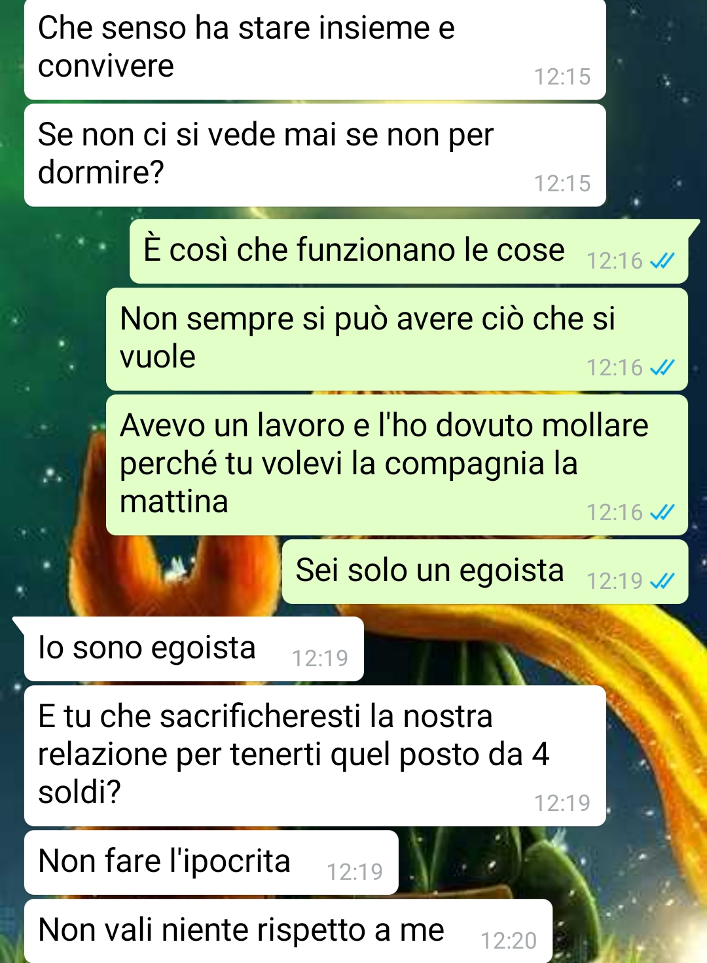Tap the read receipt ticks on 'Non sempre si può avere'

point(662,368)
